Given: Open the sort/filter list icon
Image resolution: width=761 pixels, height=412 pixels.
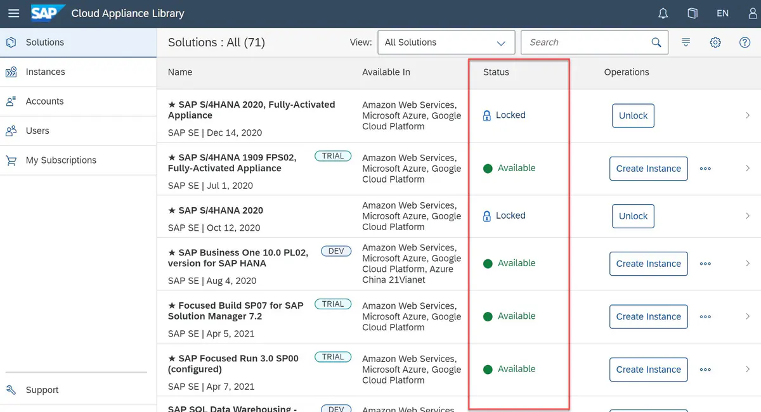Looking at the screenshot, I should pyautogui.click(x=686, y=42).
